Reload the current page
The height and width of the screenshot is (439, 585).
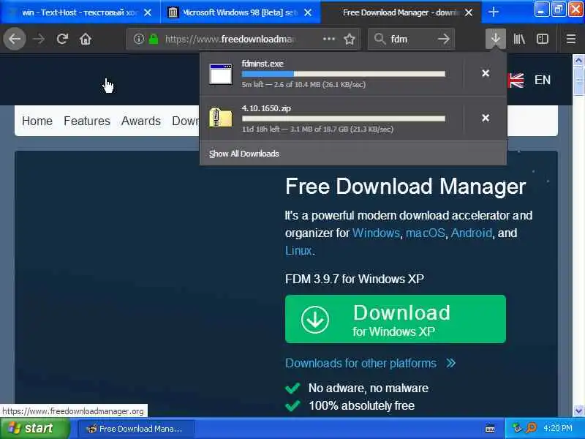[62, 39]
